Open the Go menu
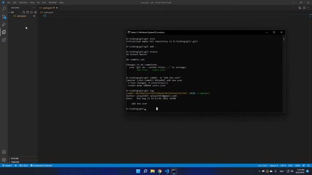The height and width of the screenshot is (175, 312). coord(38,2)
